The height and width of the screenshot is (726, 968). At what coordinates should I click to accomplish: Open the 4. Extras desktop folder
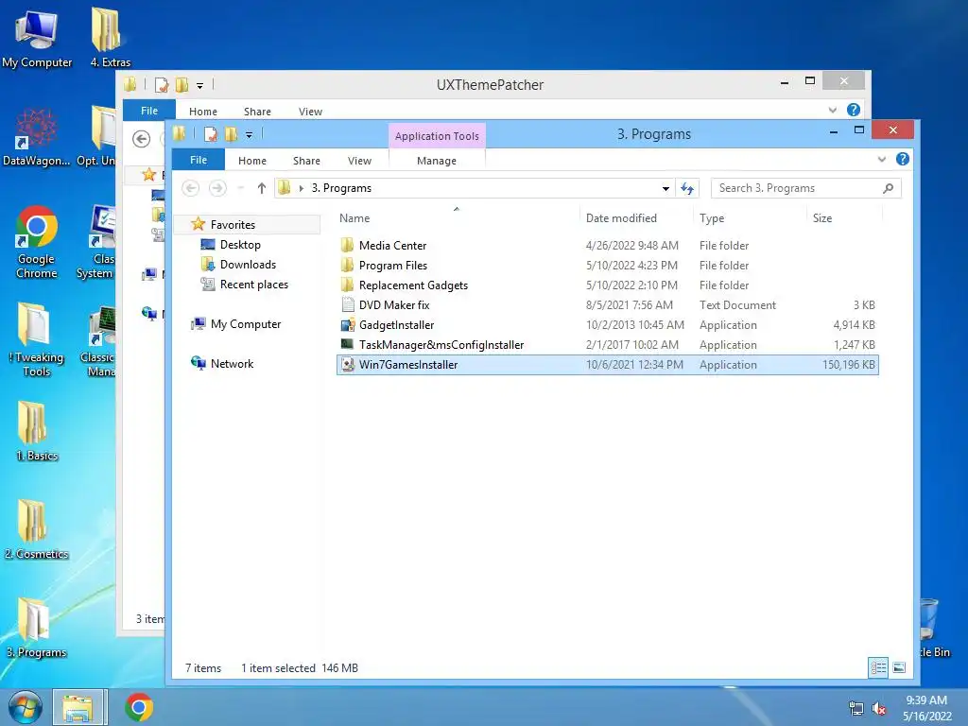pos(110,37)
